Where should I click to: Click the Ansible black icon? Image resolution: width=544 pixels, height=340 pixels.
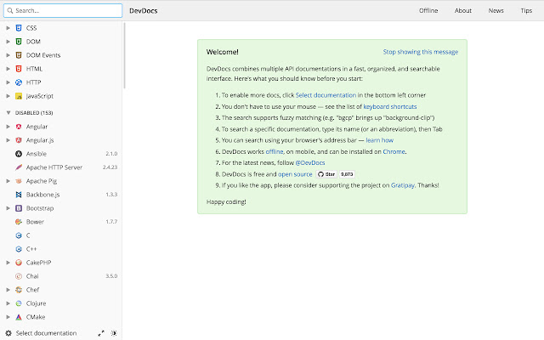[x=19, y=154]
